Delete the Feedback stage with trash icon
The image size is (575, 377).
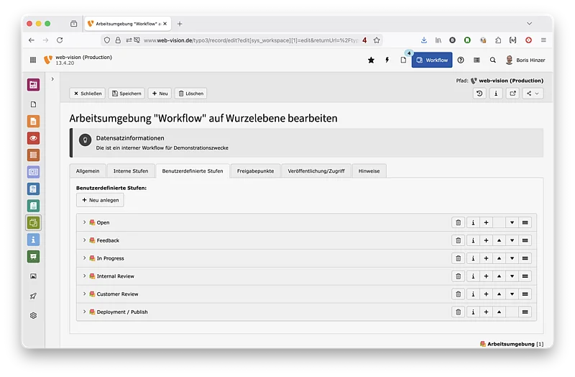pos(459,240)
